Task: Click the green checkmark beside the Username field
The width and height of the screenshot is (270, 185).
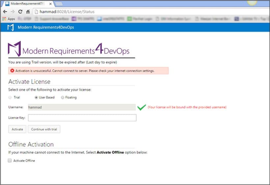Action: pos(142,107)
